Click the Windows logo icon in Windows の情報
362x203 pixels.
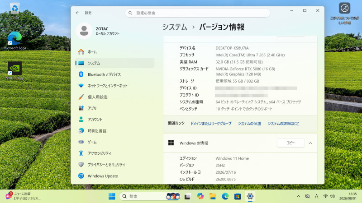pyautogui.click(x=171, y=143)
